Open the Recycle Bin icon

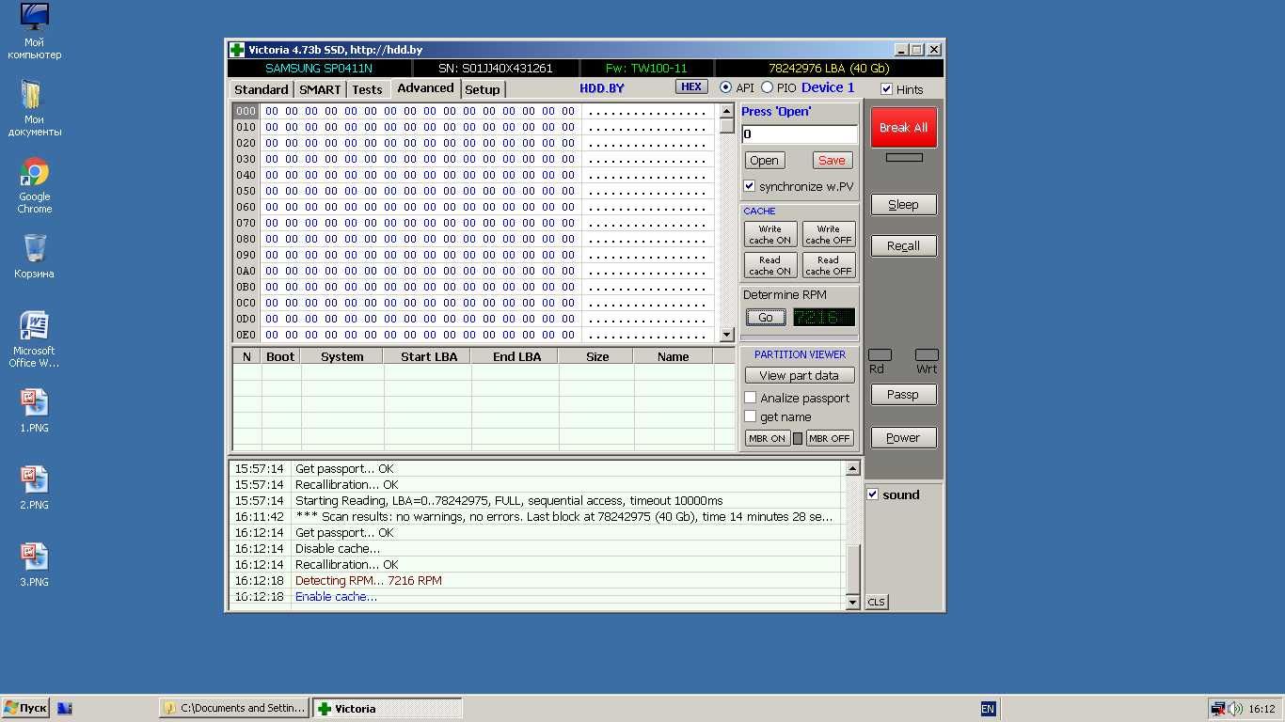[35, 256]
